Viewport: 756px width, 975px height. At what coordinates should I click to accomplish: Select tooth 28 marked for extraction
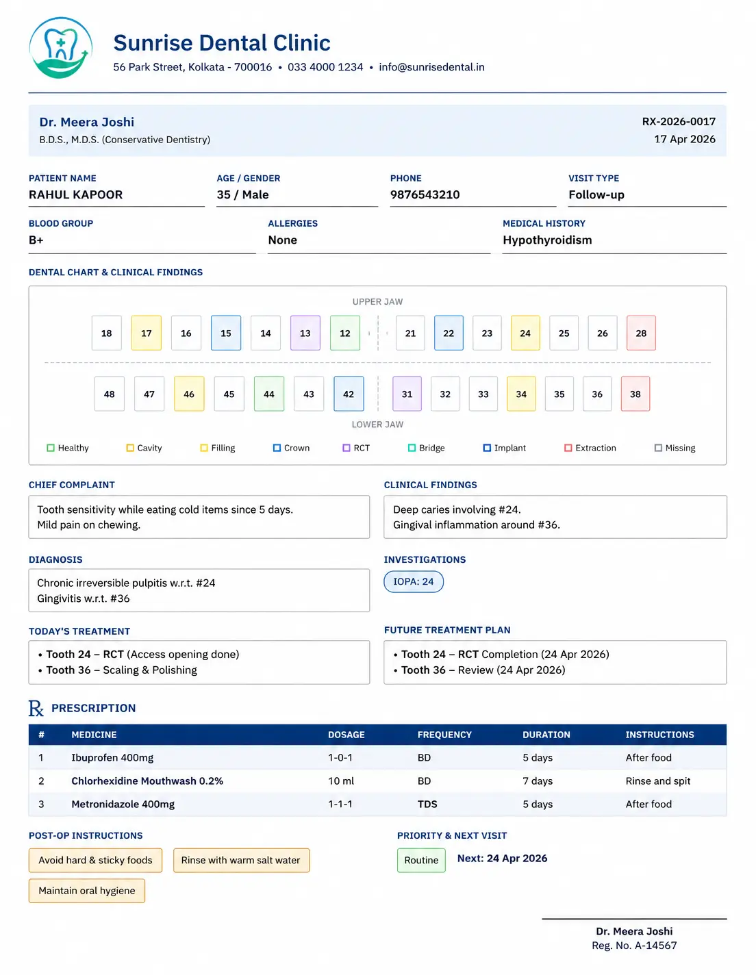[641, 333]
